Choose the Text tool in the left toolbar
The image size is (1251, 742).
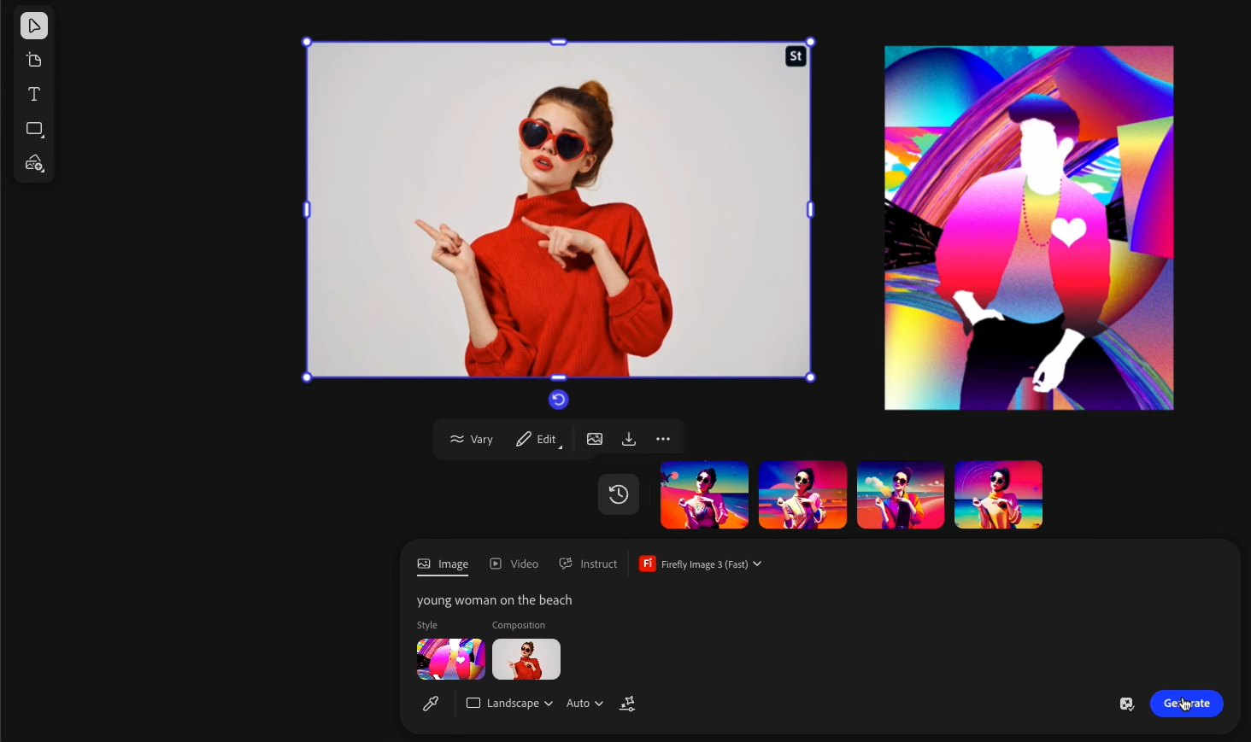click(x=34, y=95)
